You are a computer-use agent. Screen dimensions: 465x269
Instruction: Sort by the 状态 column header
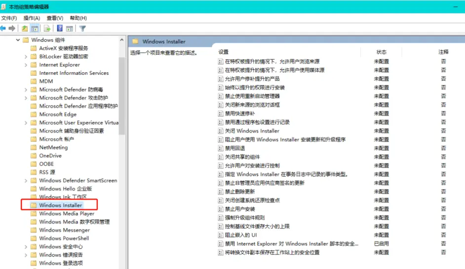382,52
